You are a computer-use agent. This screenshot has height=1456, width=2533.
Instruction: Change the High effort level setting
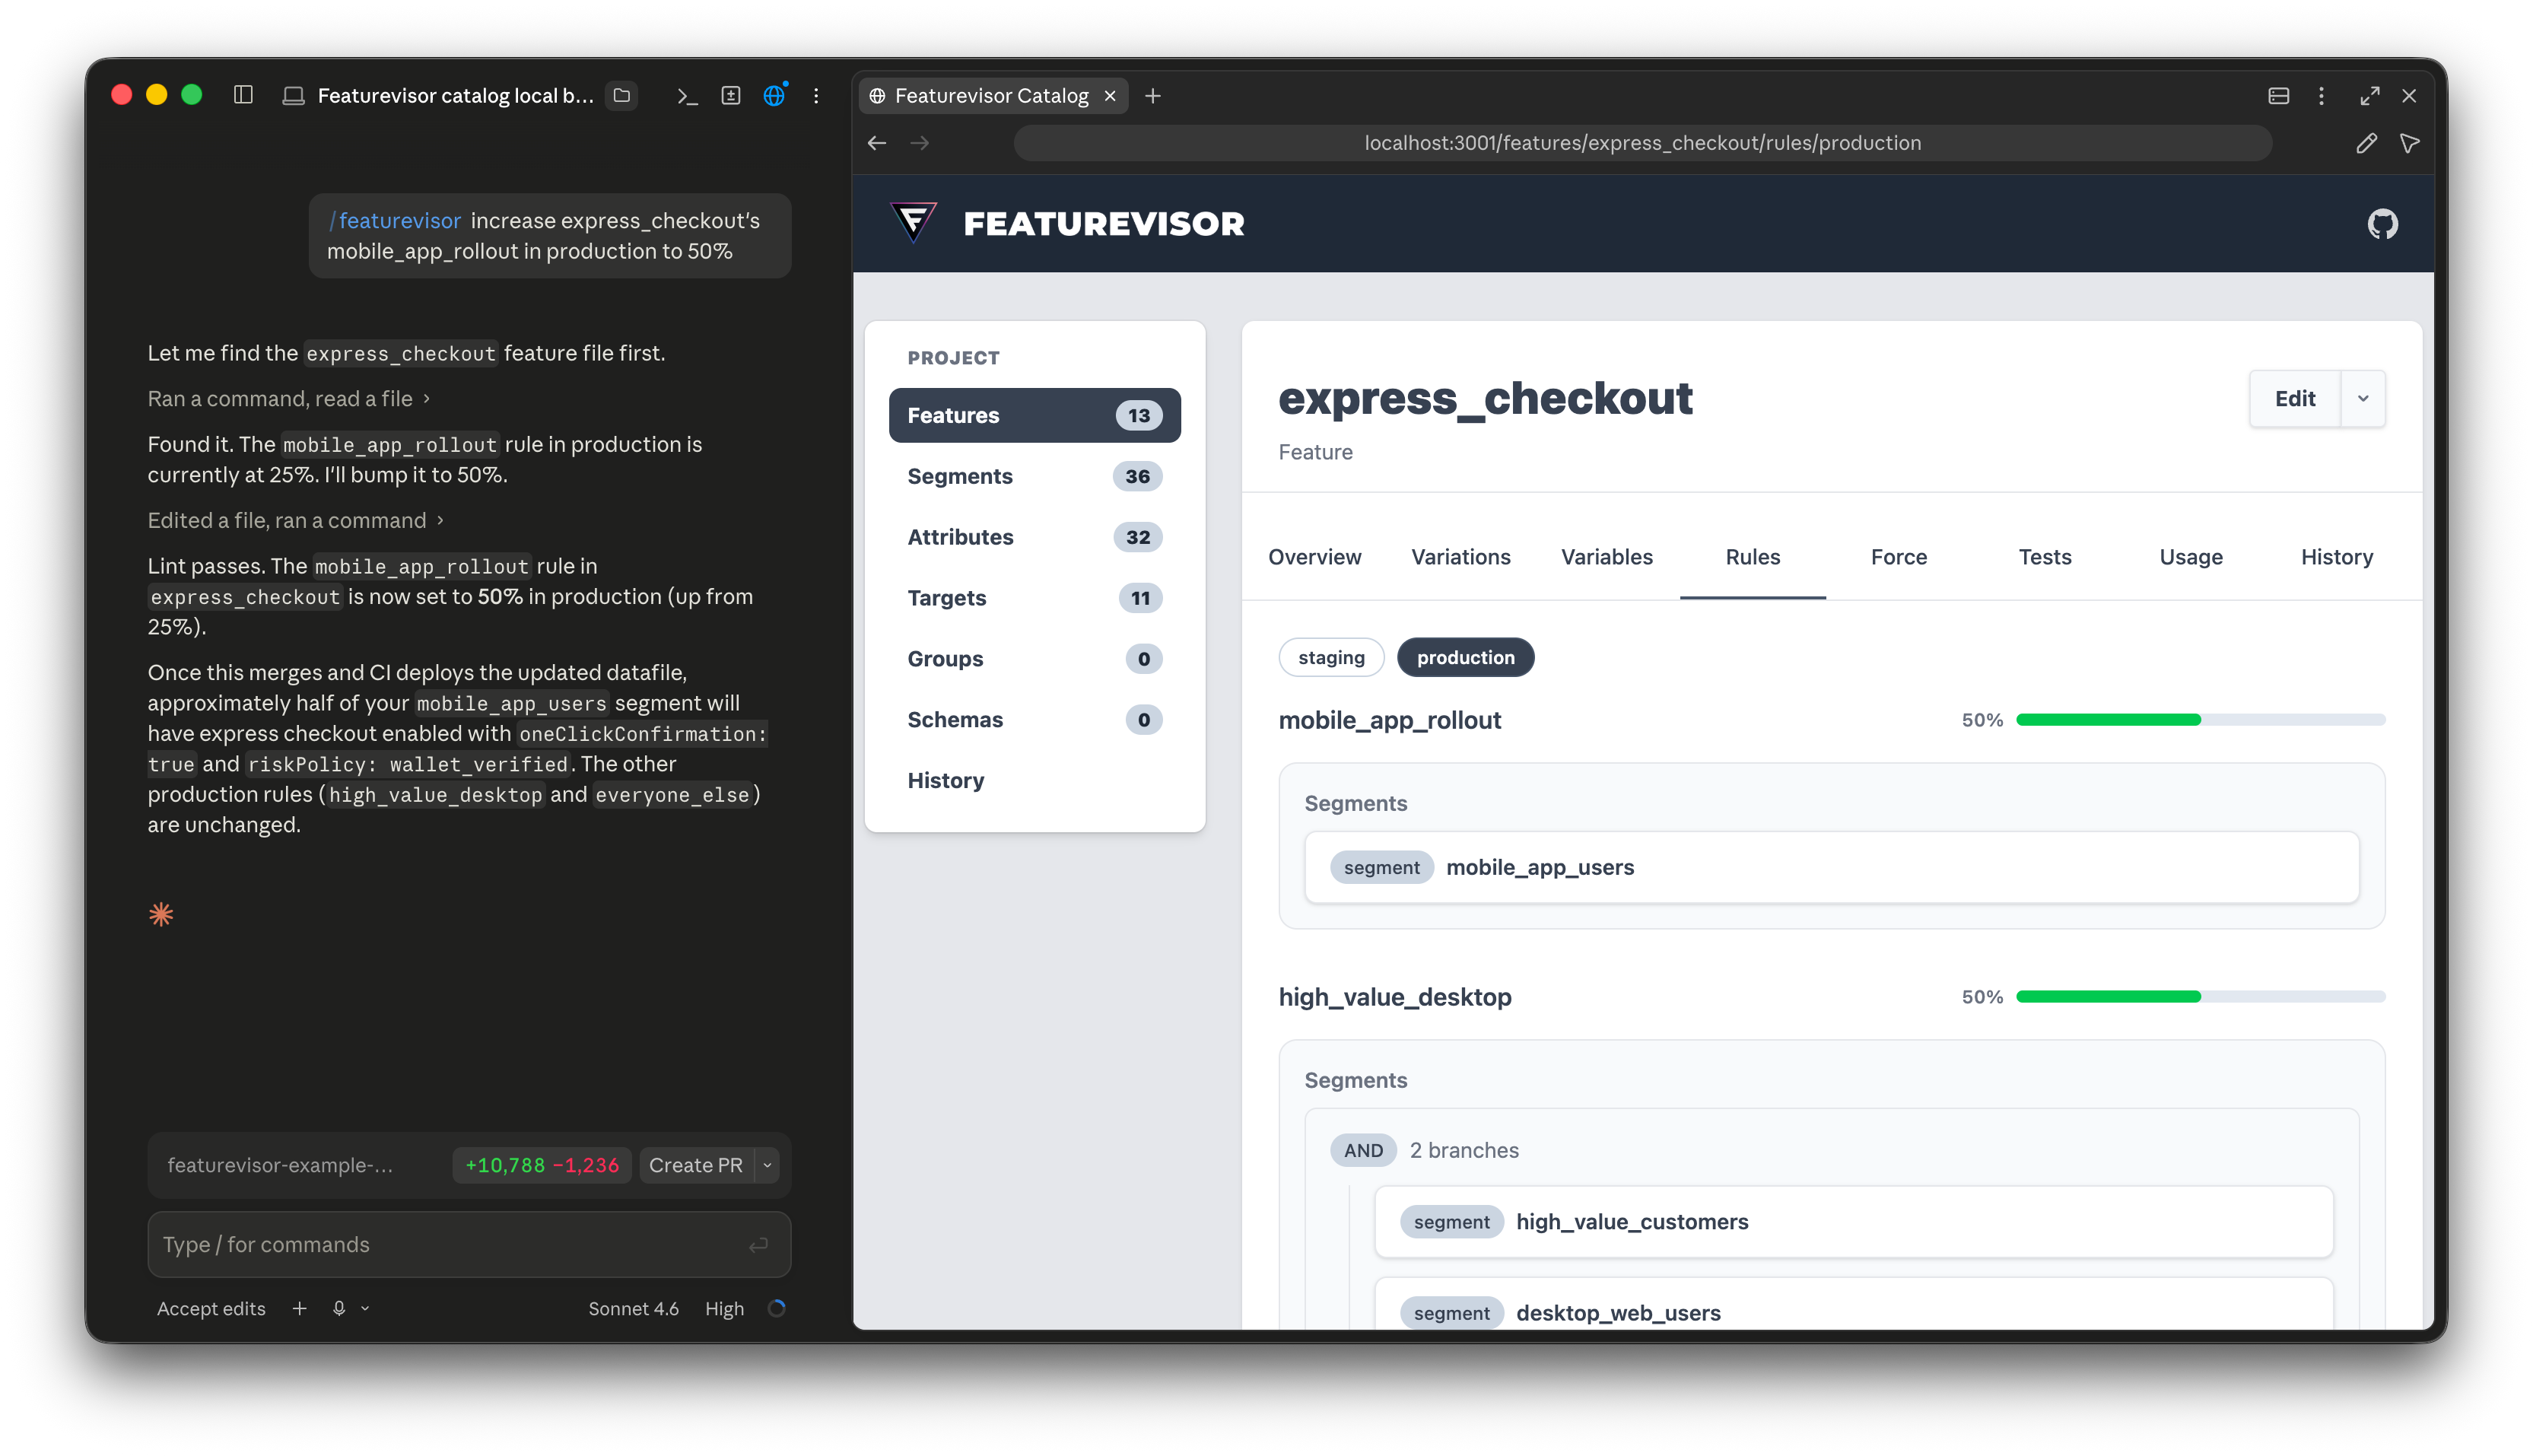coord(723,1308)
